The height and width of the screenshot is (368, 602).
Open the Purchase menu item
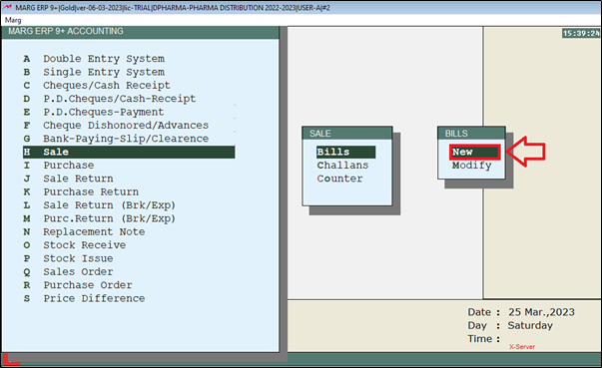click(68, 166)
